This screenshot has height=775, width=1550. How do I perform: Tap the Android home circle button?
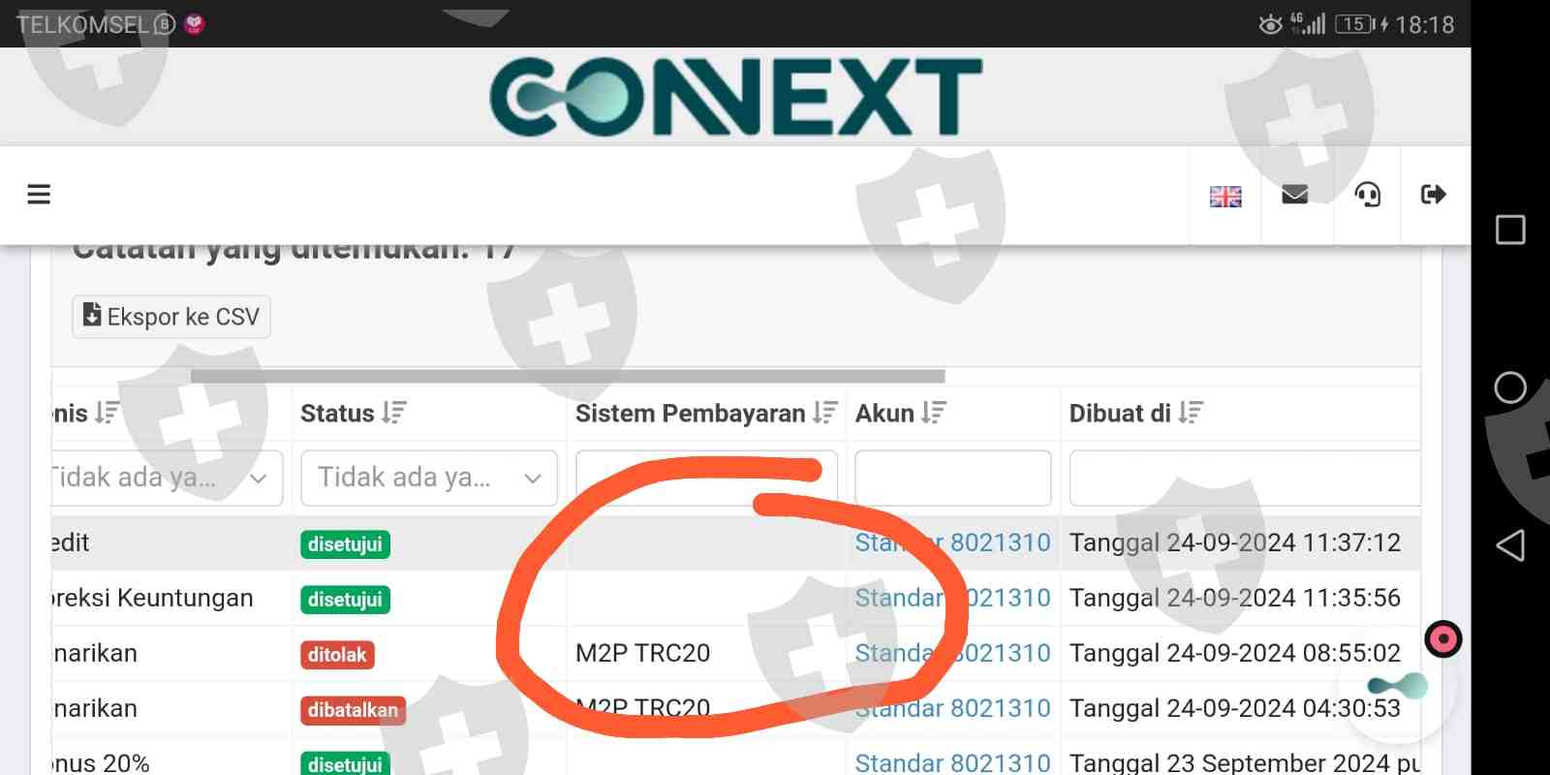click(1510, 387)
